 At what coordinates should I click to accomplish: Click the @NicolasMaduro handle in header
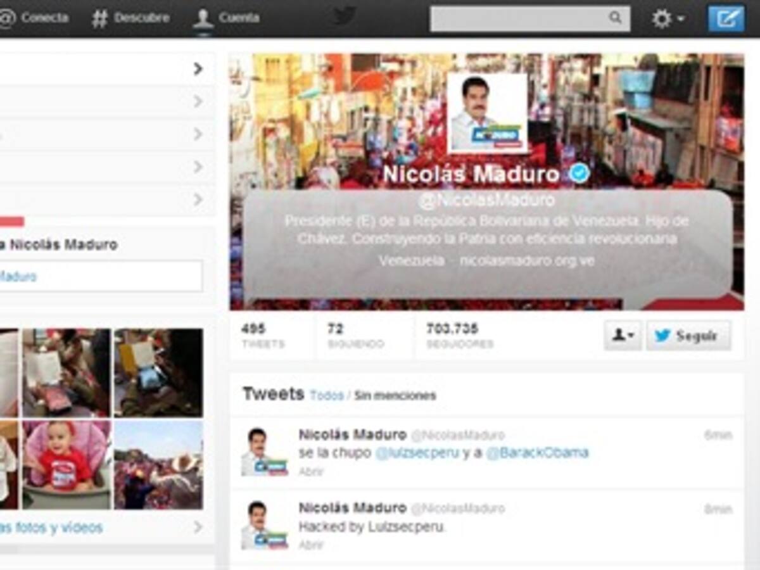(486, 201)
